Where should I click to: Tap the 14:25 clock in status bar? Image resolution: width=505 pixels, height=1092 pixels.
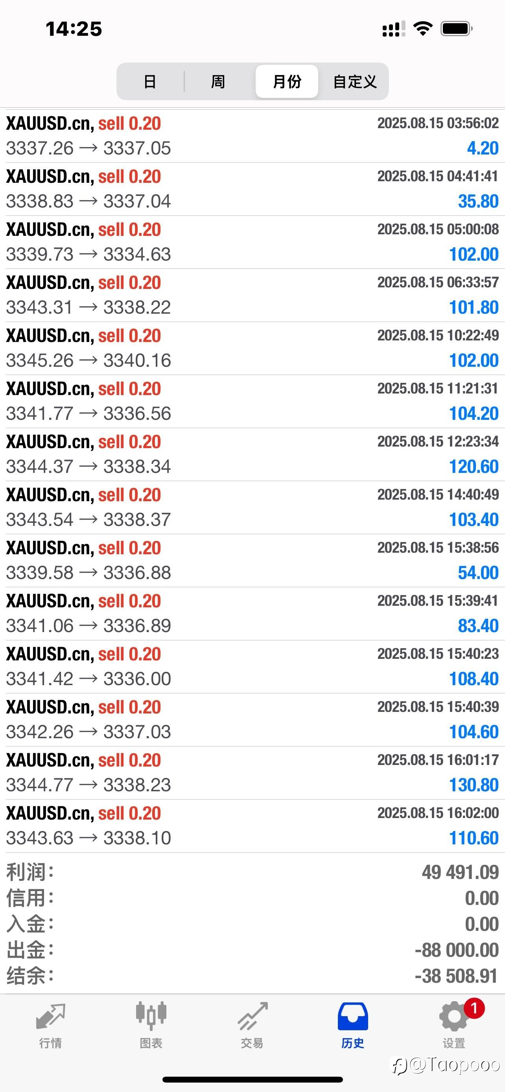pyautogui.click(x=74, y=29)
